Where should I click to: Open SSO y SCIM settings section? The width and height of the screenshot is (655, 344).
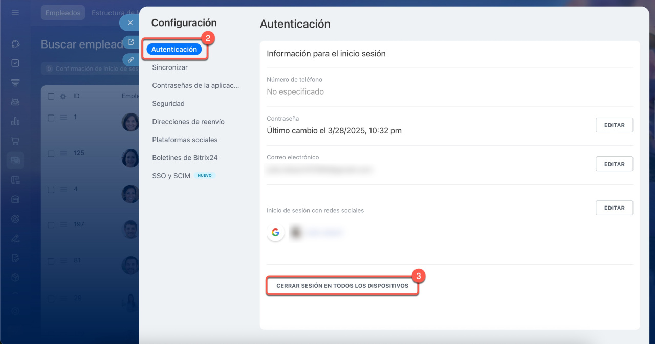click(x=171, y=176)
